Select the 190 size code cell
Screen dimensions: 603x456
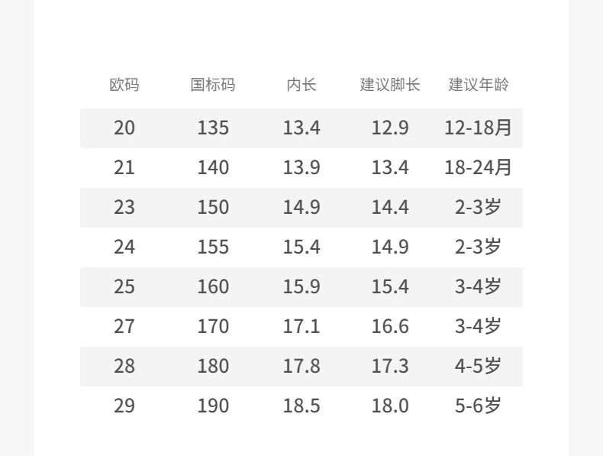213,406
